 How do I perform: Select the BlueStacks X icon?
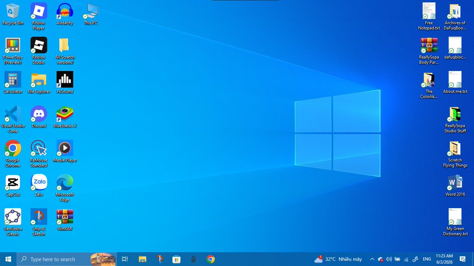coord(65,117)
